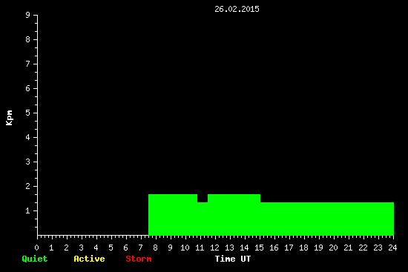Click the green bar above hour 9
This screenshot has width=408, height=272.
pos(173,215)
